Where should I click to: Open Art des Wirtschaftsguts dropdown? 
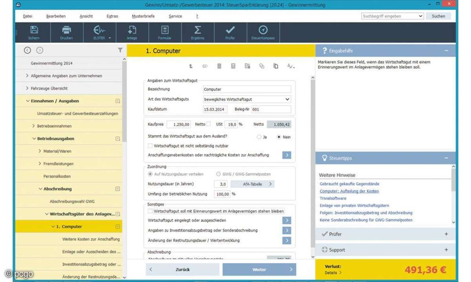click(247, 99)
